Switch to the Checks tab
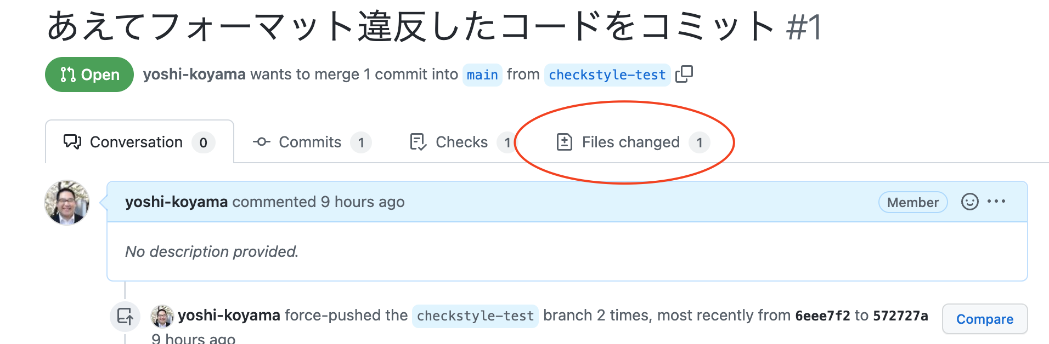This screenshot has width=1049, height=344. pyautogui.click(x=461, y=142)
